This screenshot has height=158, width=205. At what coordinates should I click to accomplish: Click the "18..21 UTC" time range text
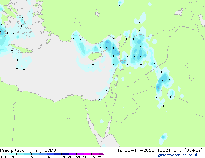coord(169,150)
